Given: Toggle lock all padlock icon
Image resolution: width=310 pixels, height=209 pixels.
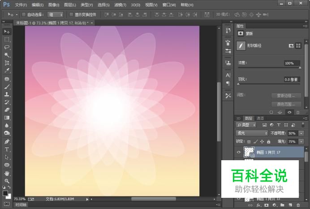Looking at the screenshot, I should click(268, 141).
